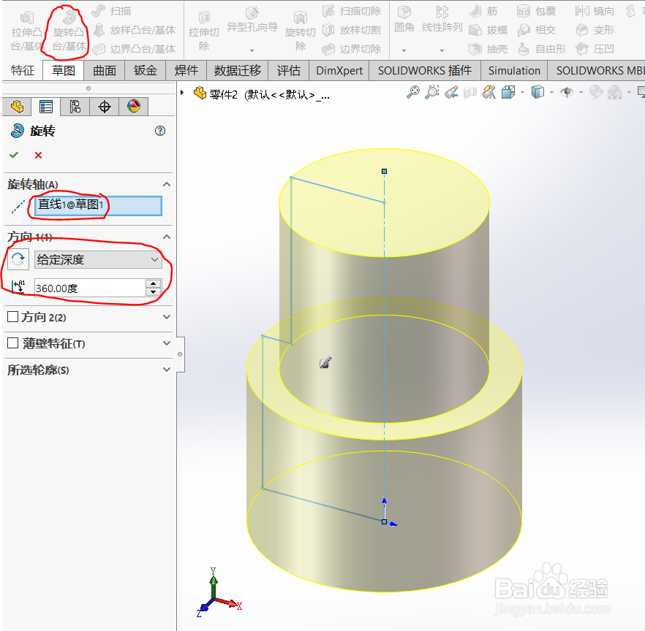Click the Previous View icon

pyautogui.click(x=451, y=93)
